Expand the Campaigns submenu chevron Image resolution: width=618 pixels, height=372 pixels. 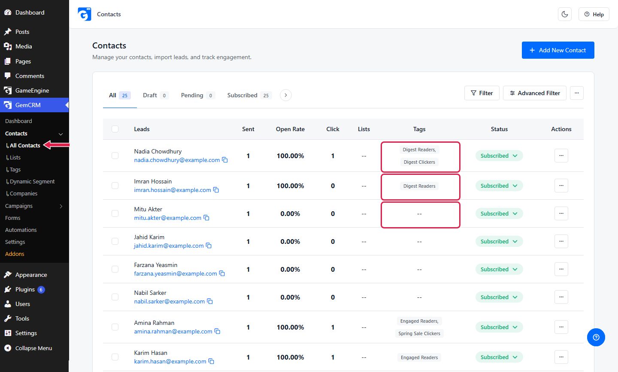pyautogui.click(x=61, y=206)
